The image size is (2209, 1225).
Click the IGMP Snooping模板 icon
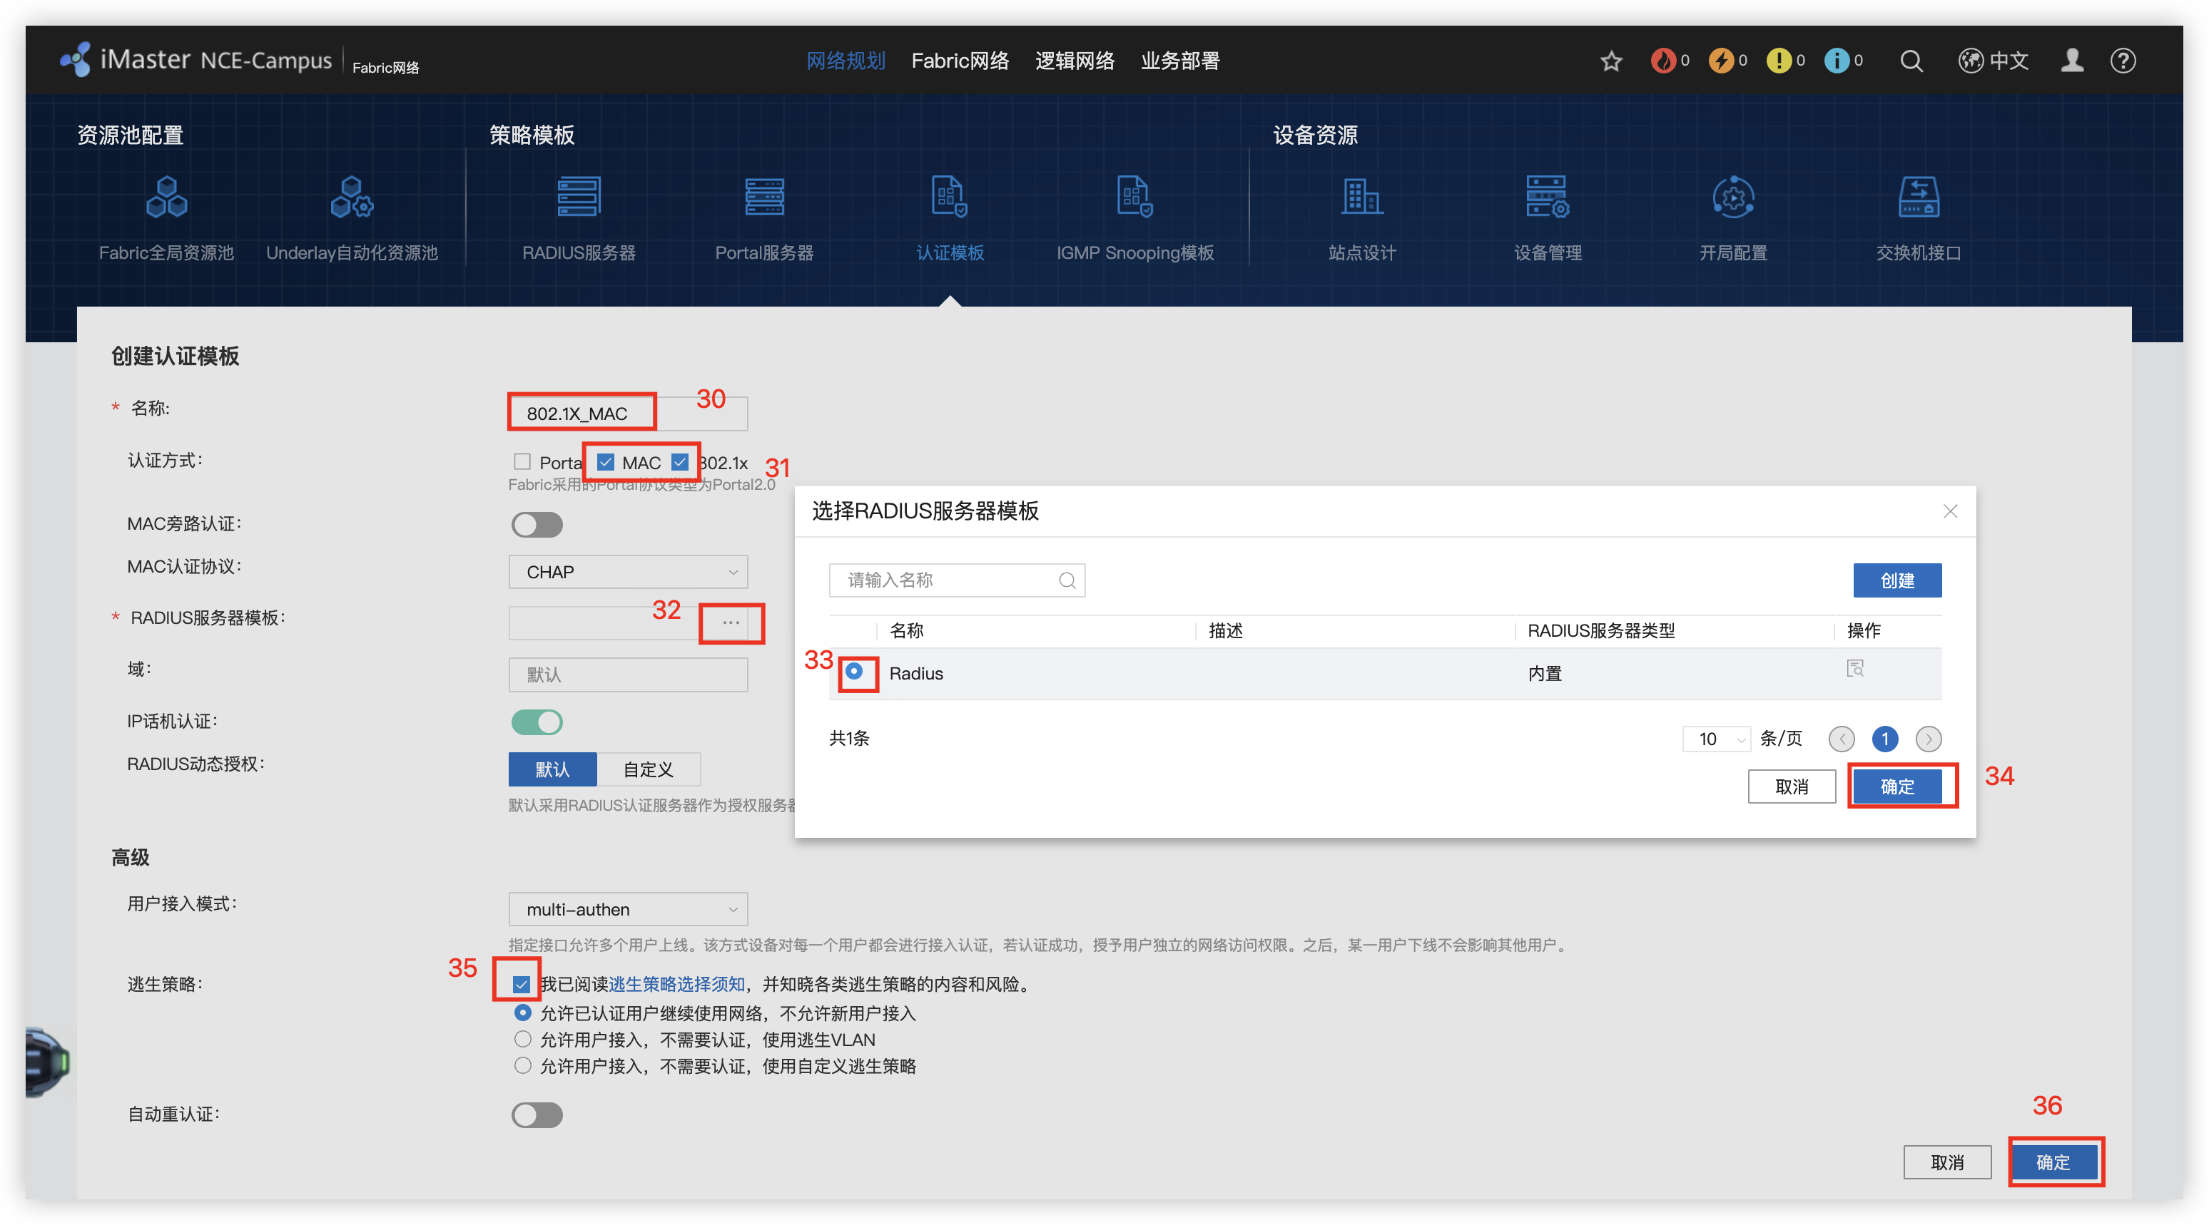click(x=1134, y=198)
